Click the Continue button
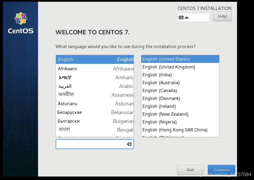Screen dimensions: 254x180 [221, 170]
